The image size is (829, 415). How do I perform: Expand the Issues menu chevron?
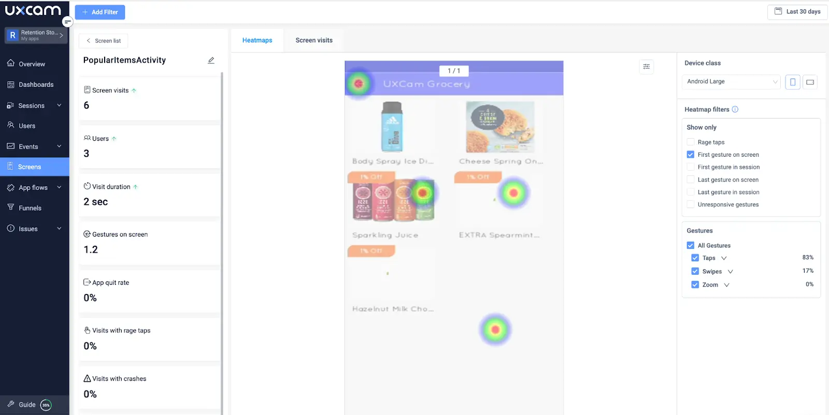[59, 228]
